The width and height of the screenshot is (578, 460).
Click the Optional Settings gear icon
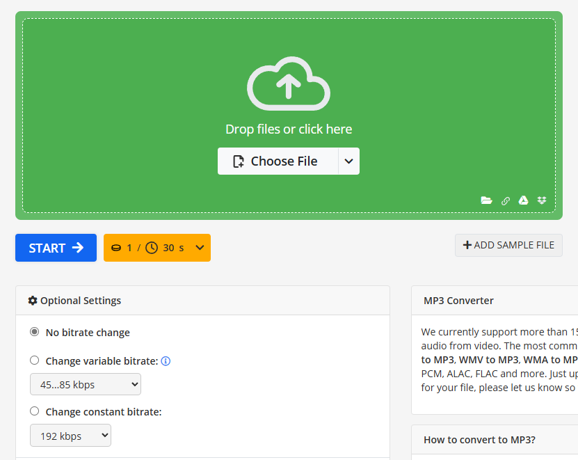coord(33,301)
